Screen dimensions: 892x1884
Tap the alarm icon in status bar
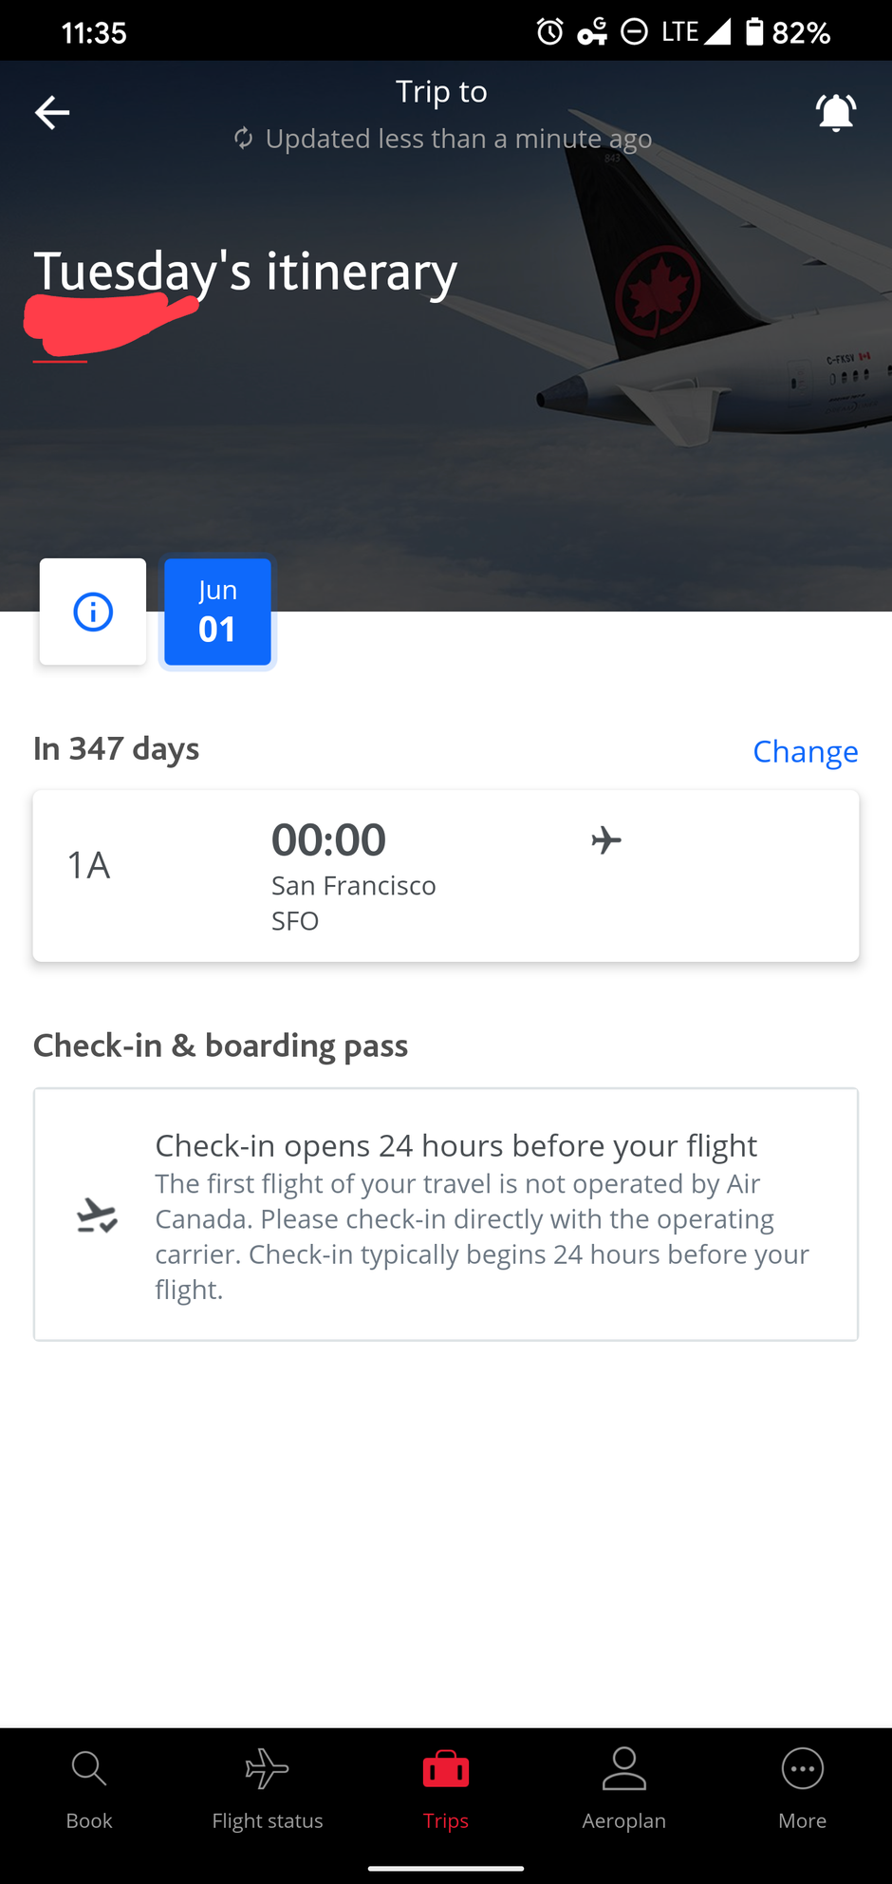tap(549, 31)
